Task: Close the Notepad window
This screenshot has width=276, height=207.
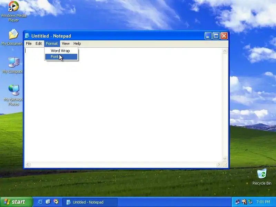Action: point(224,36)
